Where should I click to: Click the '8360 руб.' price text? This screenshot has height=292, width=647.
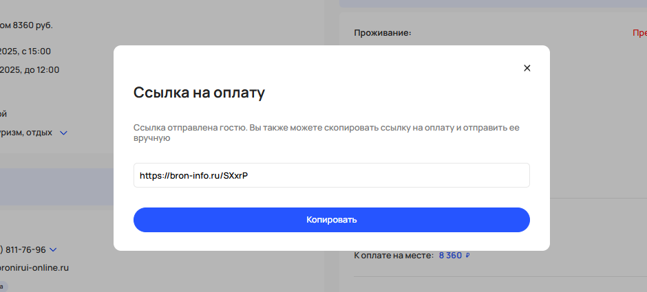(26, 25)
